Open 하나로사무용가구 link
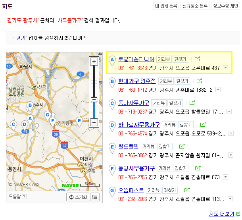This screenshot has width=242, height=220. [139, 125]
